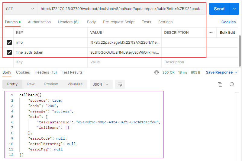242x161 pixels.
Task: Open the JSON format dropdown
Action: click(101, 84)
